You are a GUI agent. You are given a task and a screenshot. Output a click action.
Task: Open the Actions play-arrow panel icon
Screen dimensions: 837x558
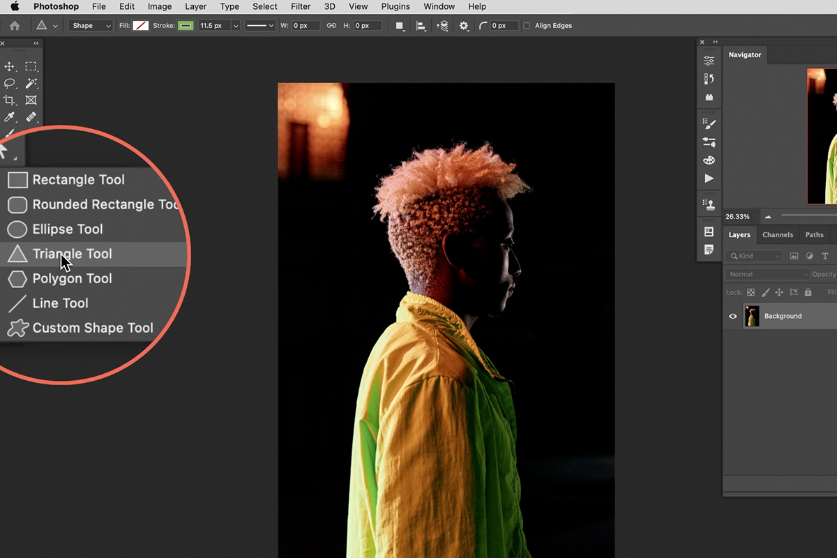pos(709,179)
